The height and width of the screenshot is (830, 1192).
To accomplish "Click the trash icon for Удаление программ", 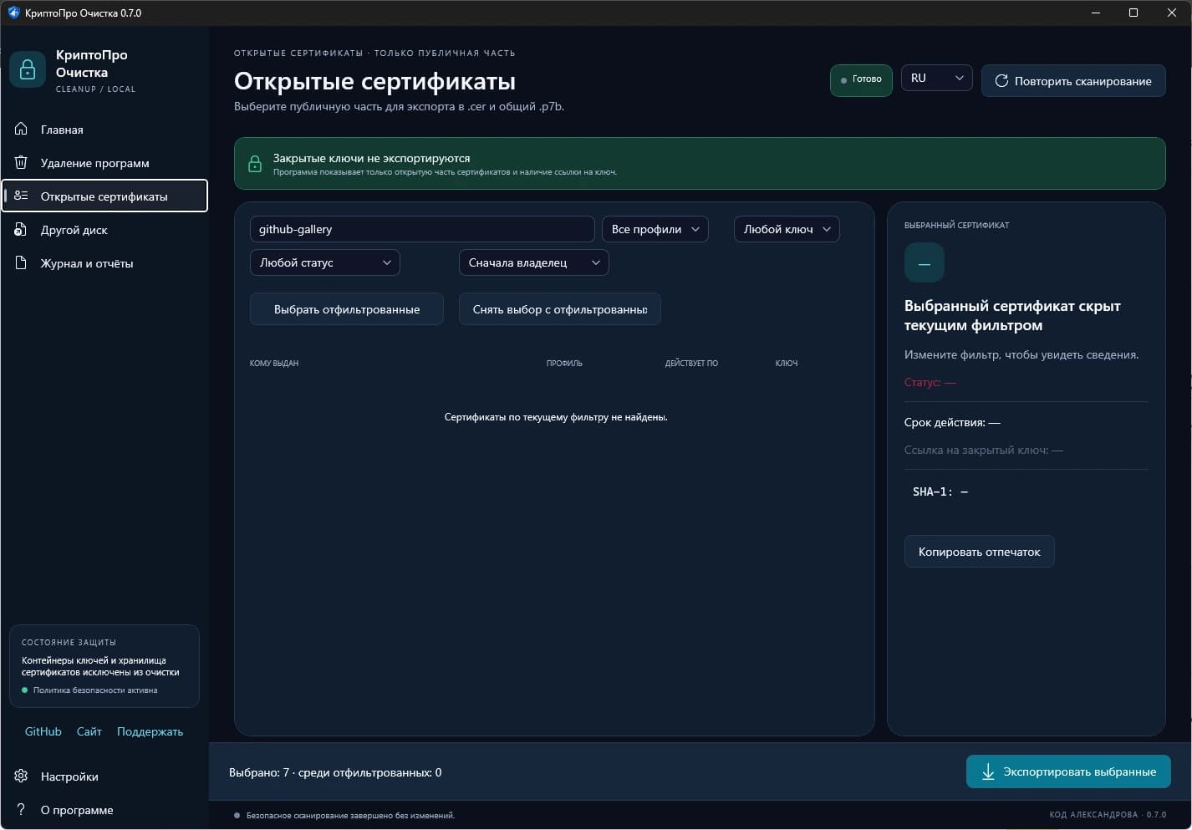I will [22, 162].
